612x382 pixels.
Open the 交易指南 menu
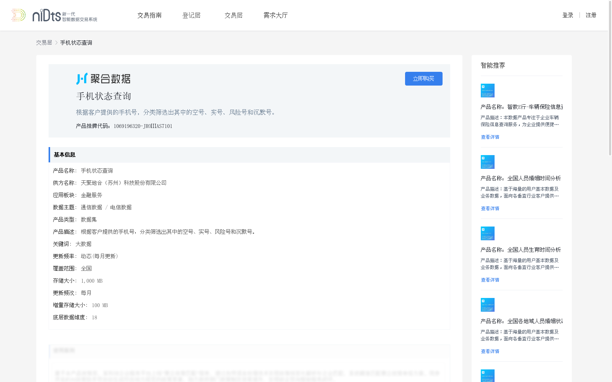[x=150, y=15]
